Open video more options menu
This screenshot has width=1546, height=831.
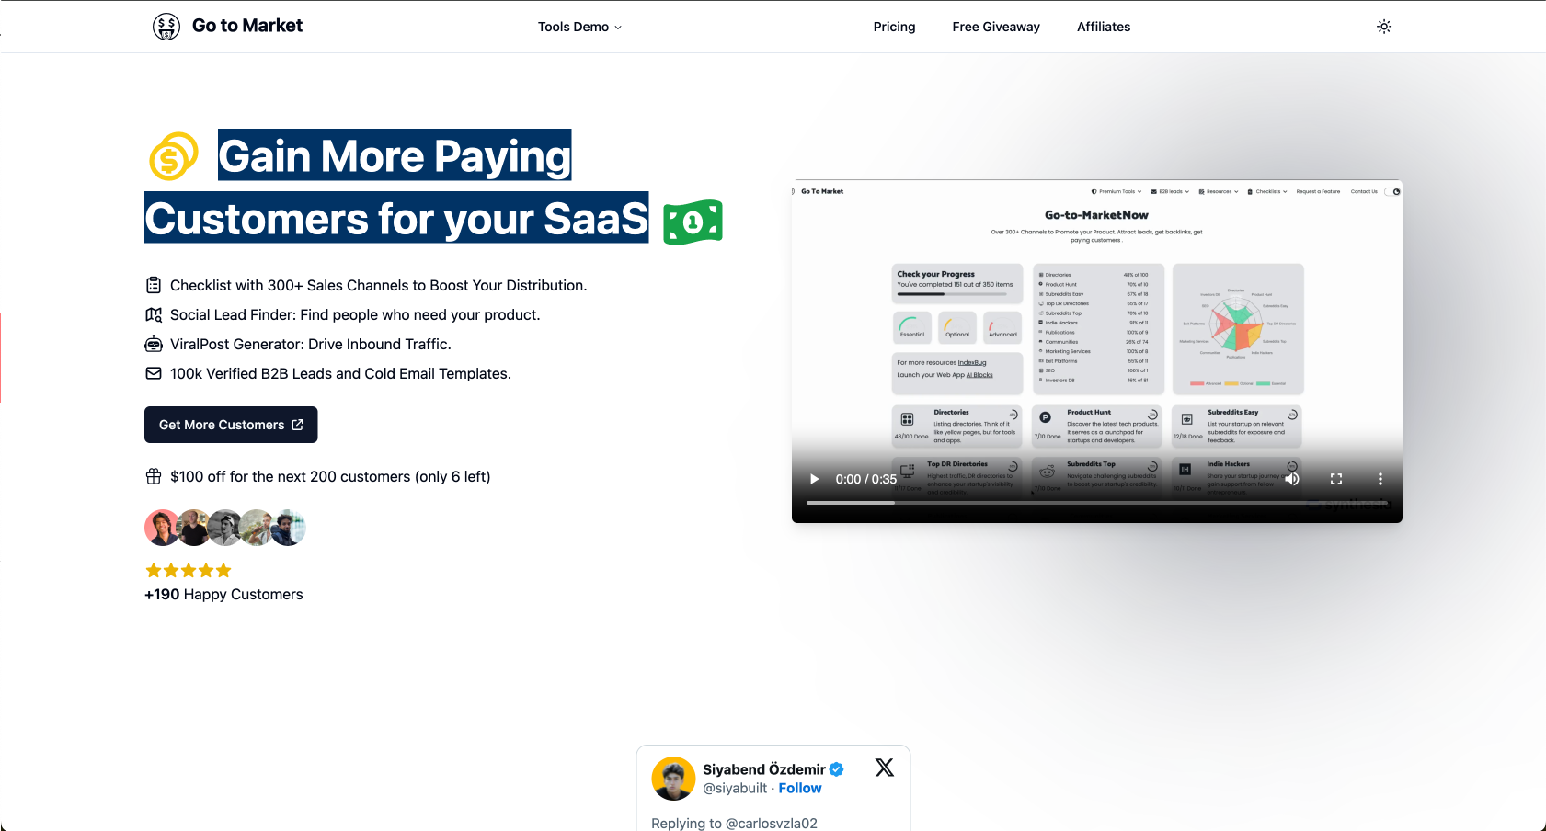[1380, 479]
